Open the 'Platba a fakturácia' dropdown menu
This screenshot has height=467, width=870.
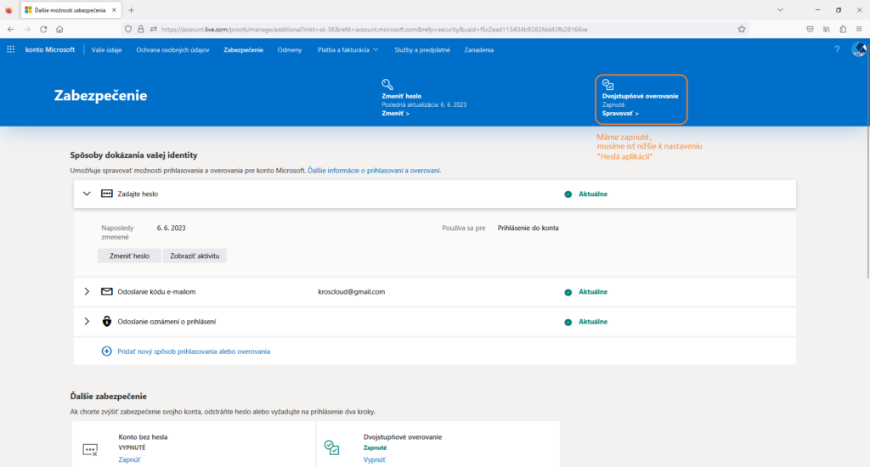(348, 50)
